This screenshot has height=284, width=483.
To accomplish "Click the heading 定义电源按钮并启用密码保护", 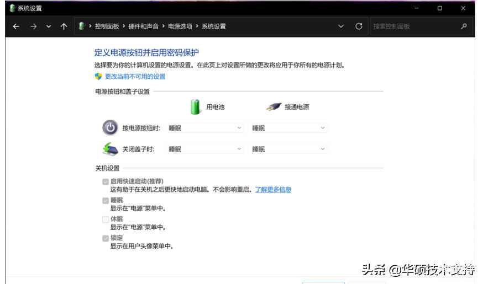I will click(146, 52).
